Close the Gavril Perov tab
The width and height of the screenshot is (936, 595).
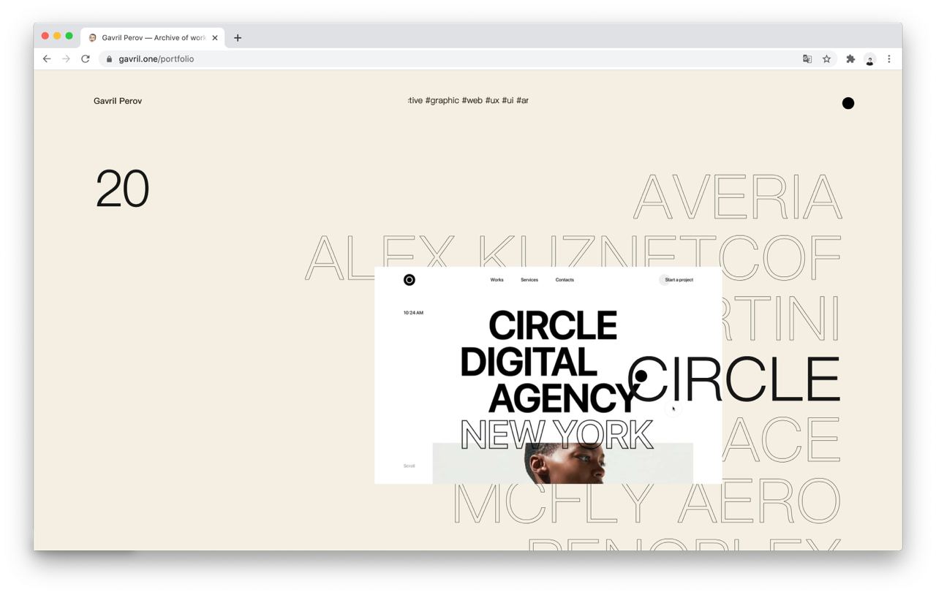point(215,38)
